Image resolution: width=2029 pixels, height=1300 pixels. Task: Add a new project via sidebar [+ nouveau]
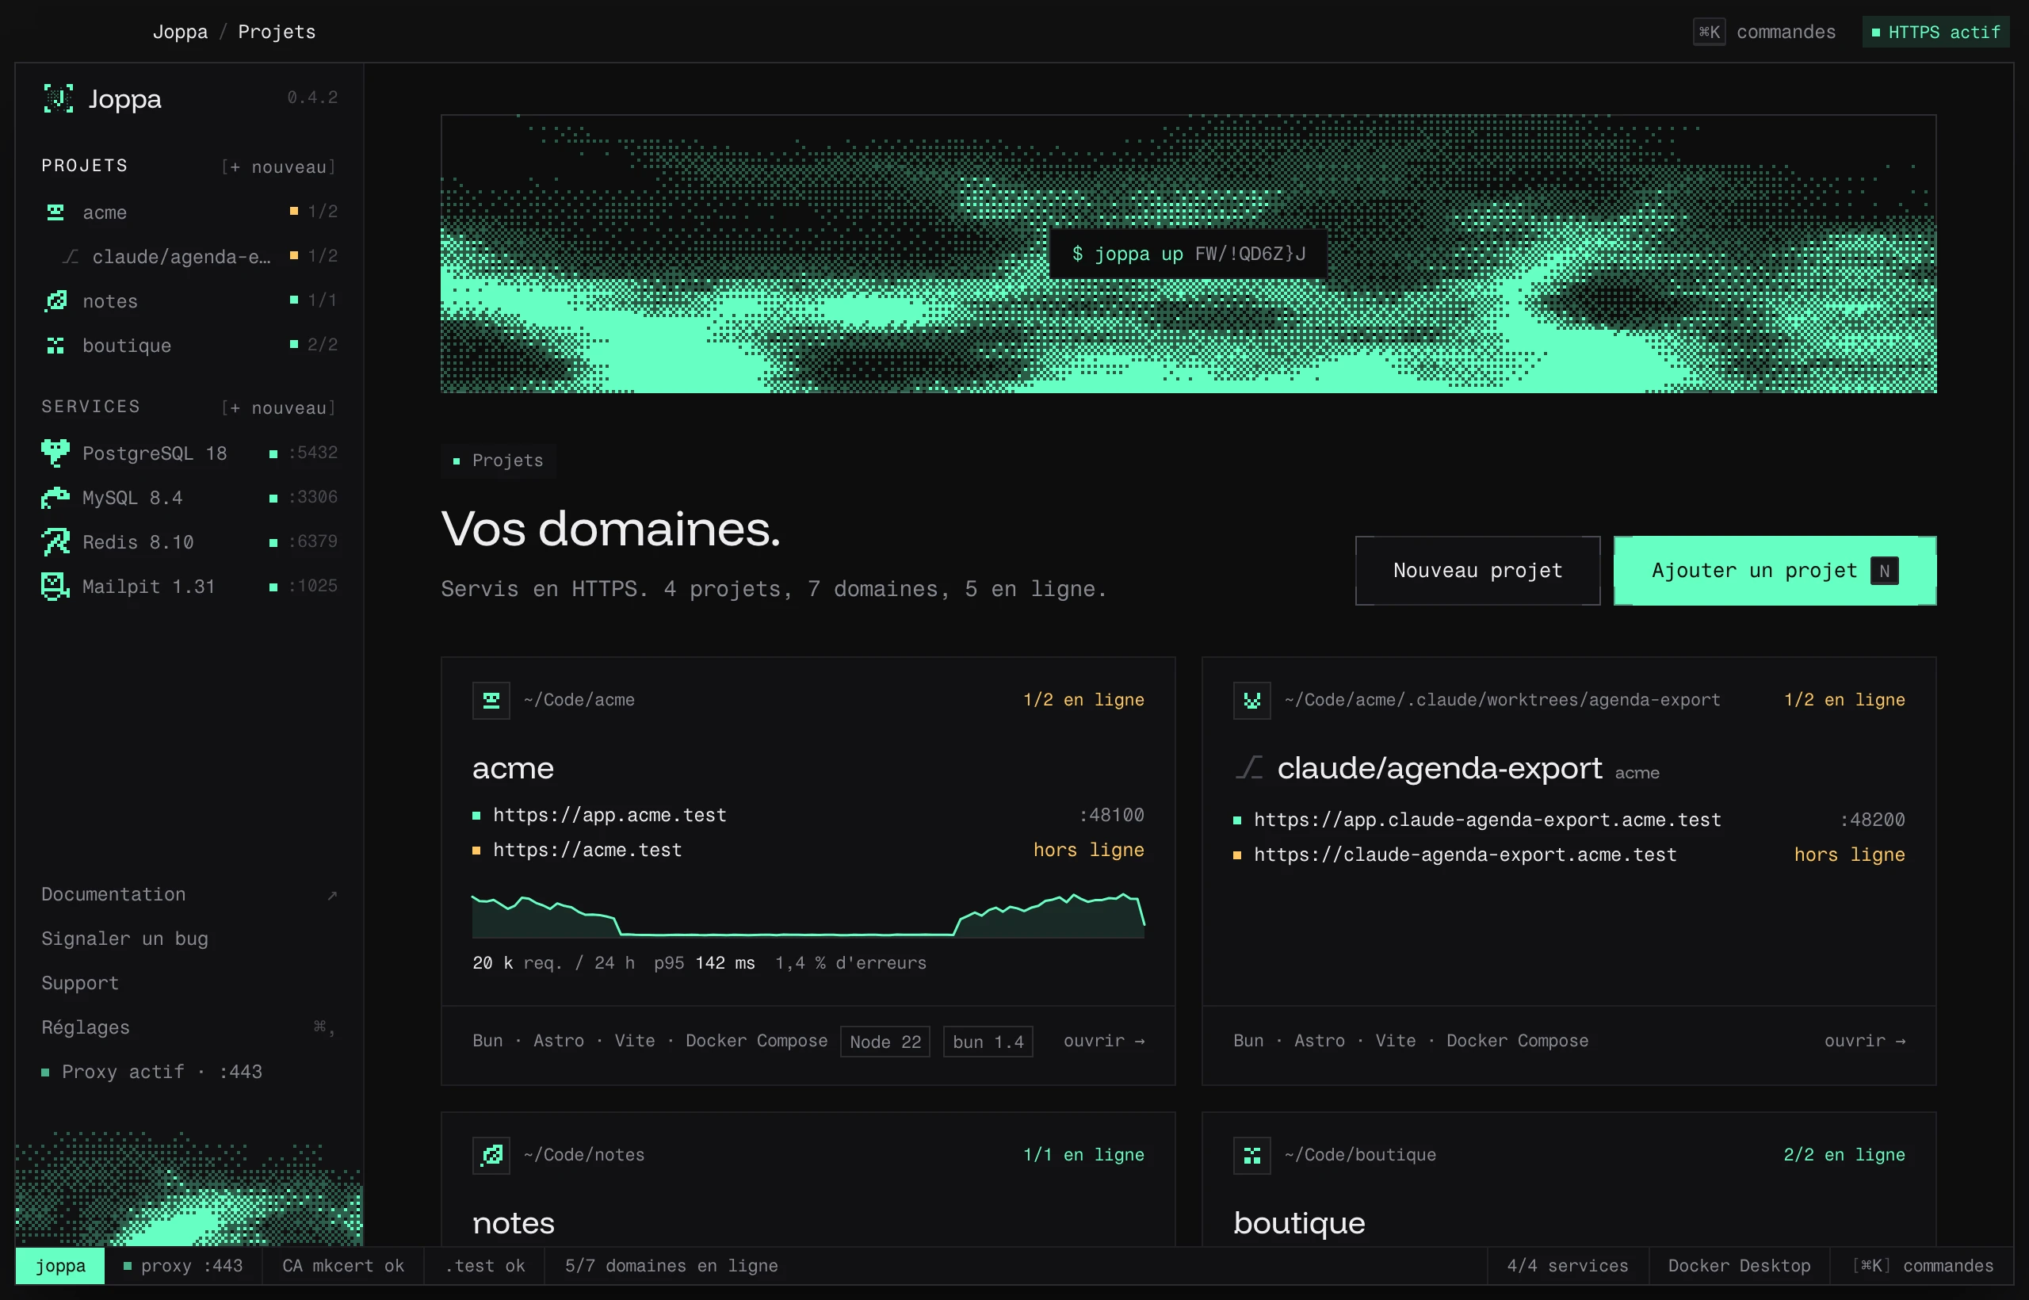278,166
